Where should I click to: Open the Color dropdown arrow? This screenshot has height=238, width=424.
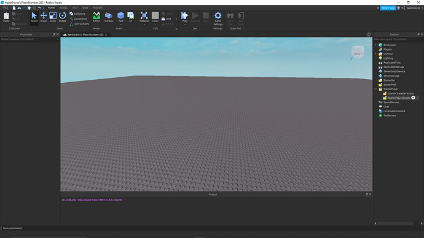coord(155,25)
